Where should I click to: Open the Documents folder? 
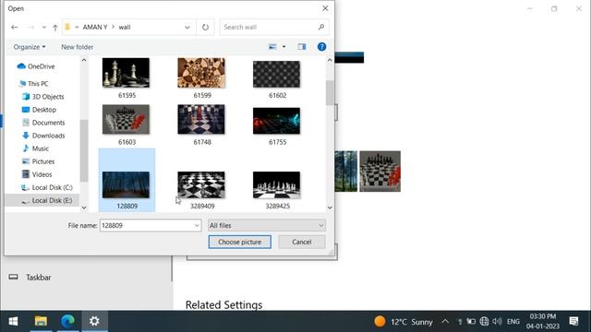[x=43, y=123]
